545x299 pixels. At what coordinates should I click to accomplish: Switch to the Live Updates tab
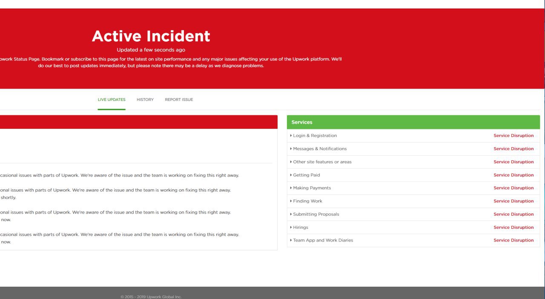coord(112,100)
